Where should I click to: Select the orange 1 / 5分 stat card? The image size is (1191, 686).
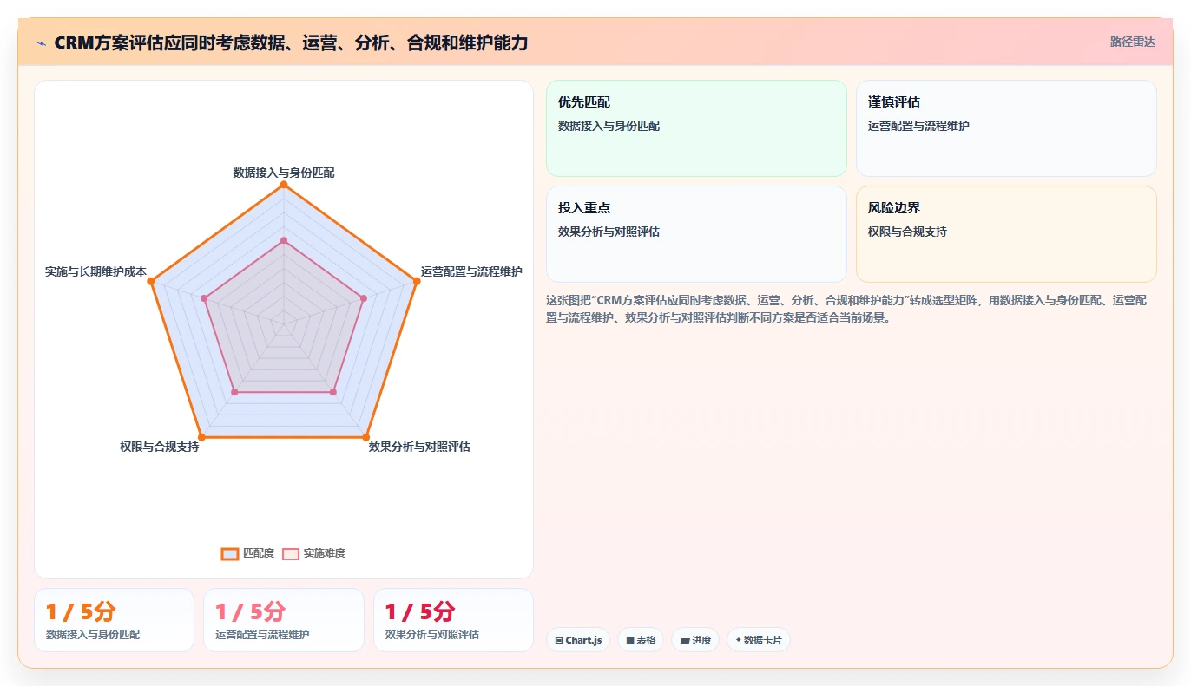coord(114,620)
